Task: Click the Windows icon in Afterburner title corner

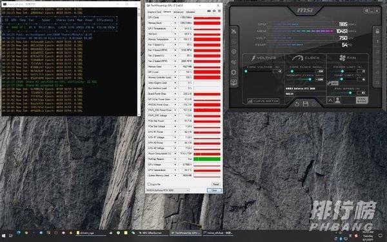Action: pyautogui.click(x=366, y=10)
